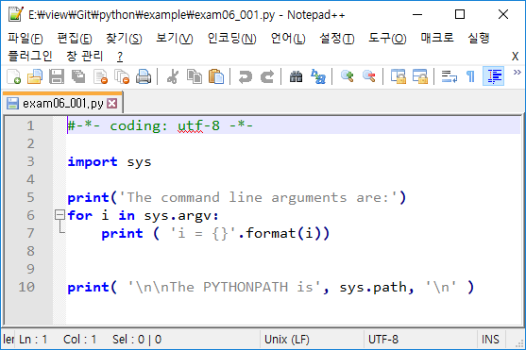Zoom in using magnifier plus icon
Screen dimensions: 526x350
347,76
